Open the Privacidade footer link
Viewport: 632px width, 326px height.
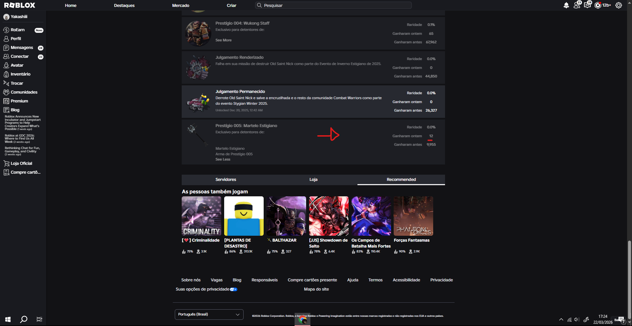point(441,280)
